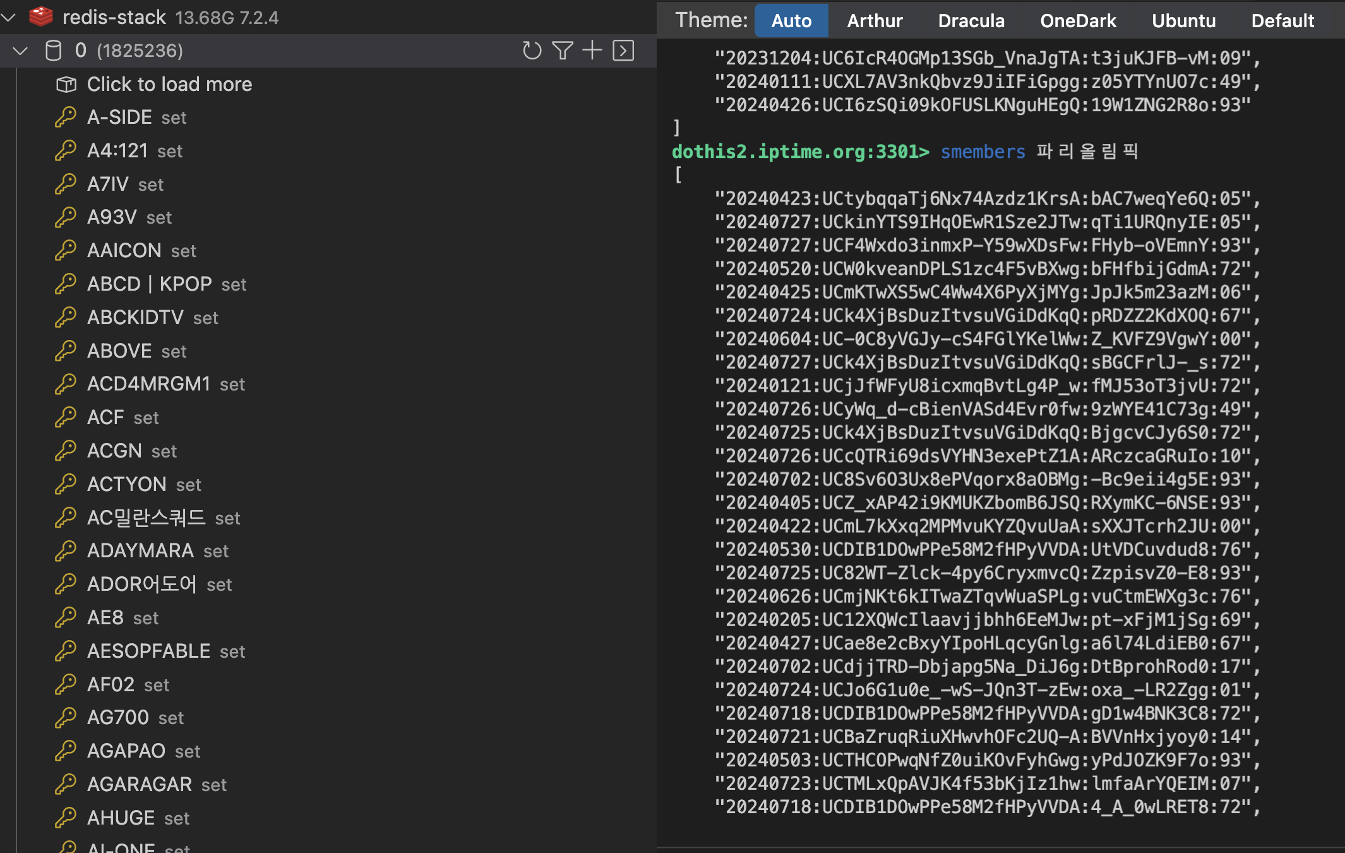Switch to the Default theme
Screen dimensions: 1345x853
click(1282, 21)
